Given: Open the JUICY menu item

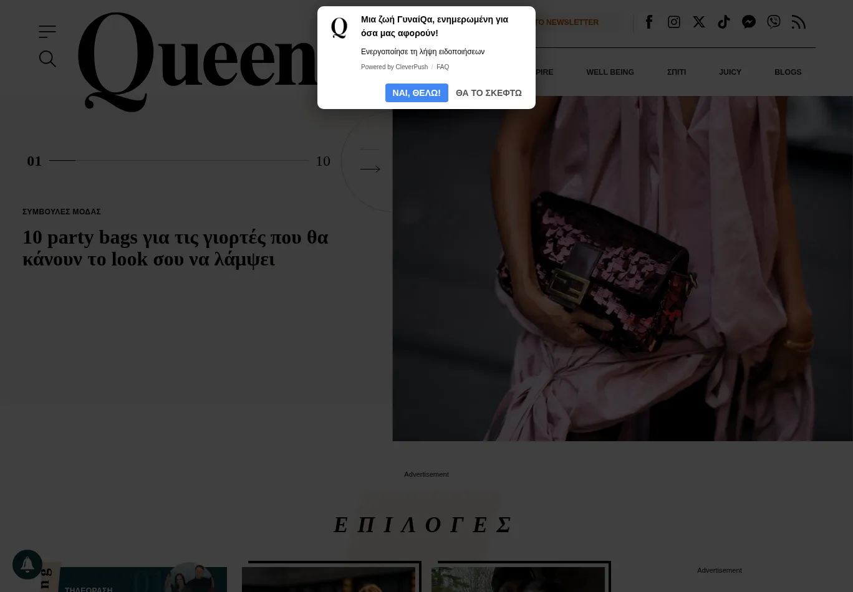Looking at the screenshot, I should pyautogui.click(x=730, y=72).
